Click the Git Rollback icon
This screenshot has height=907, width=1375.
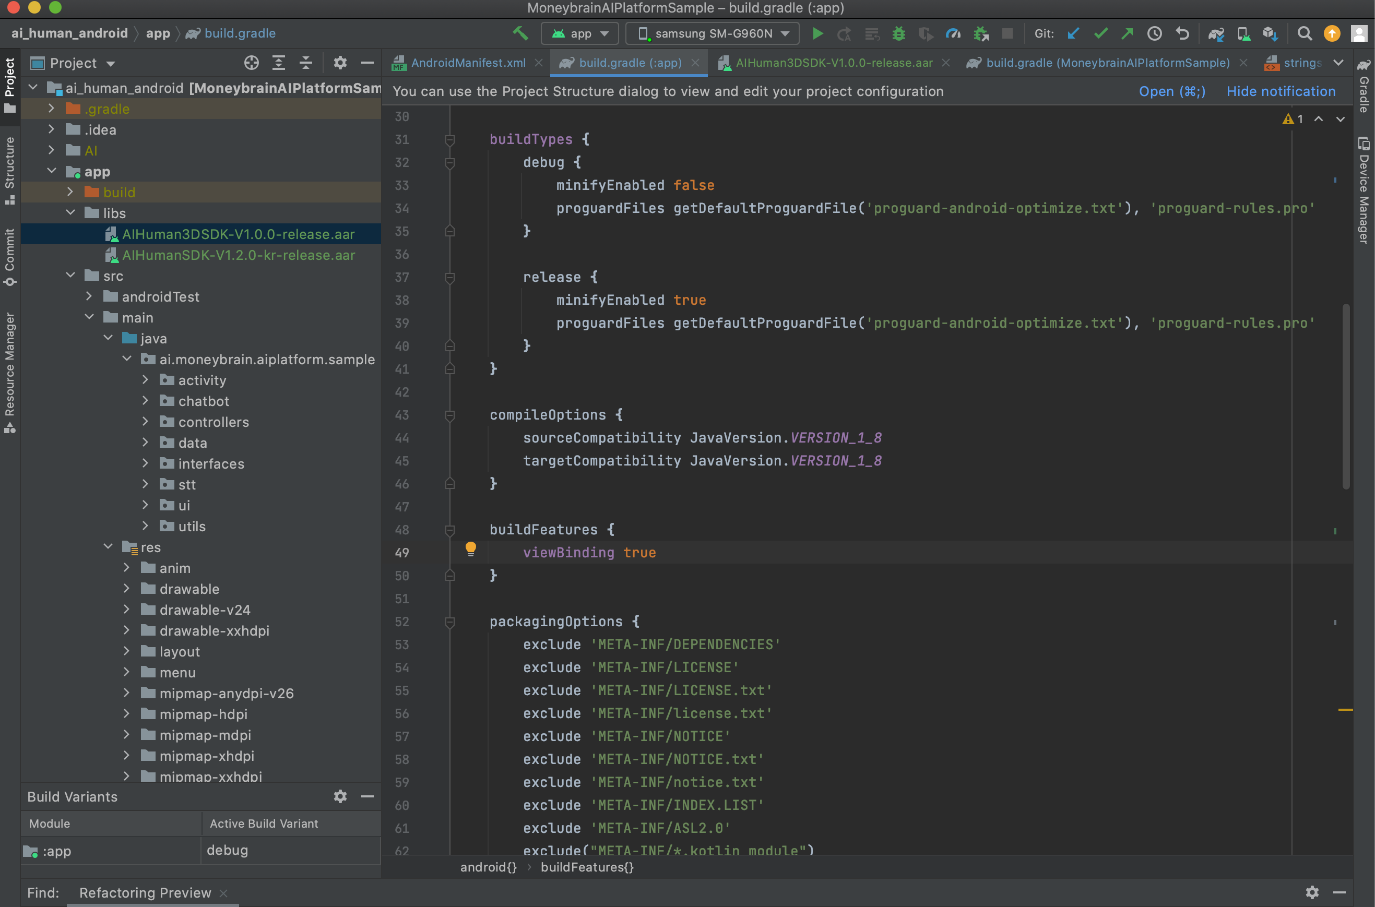pos(1182,33)
